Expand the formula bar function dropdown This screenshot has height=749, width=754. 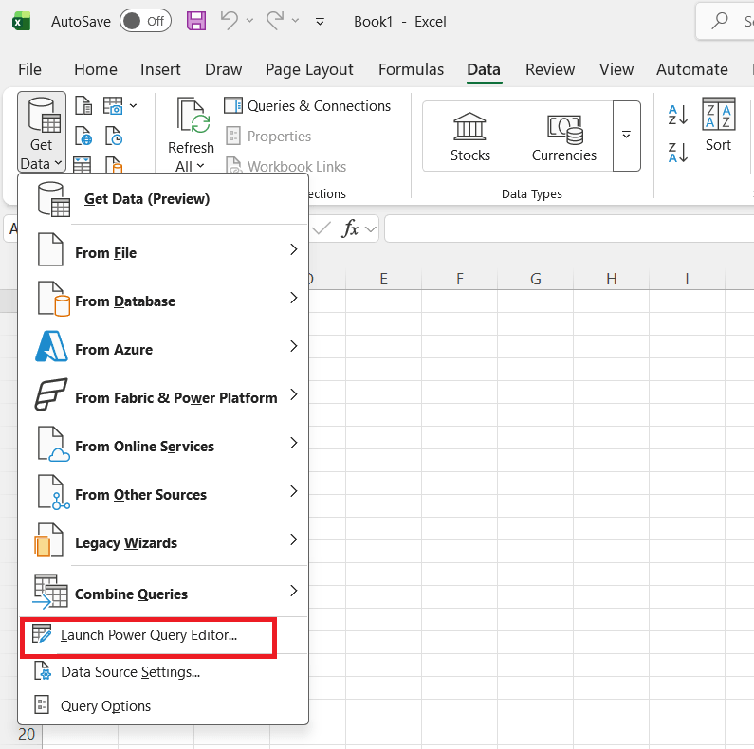point(370,229)
